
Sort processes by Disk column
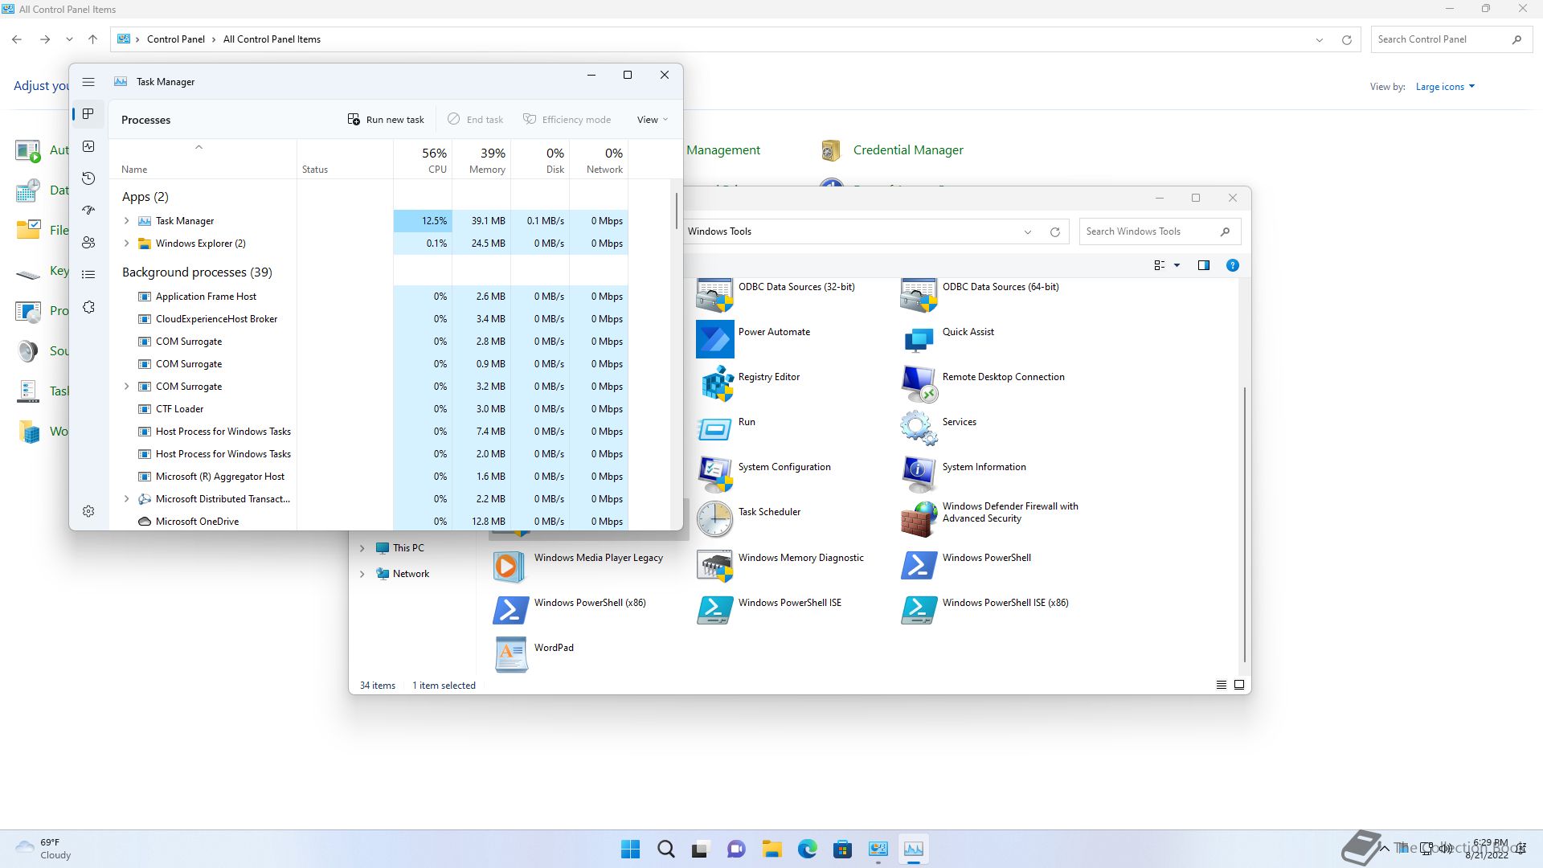(540, 160)
